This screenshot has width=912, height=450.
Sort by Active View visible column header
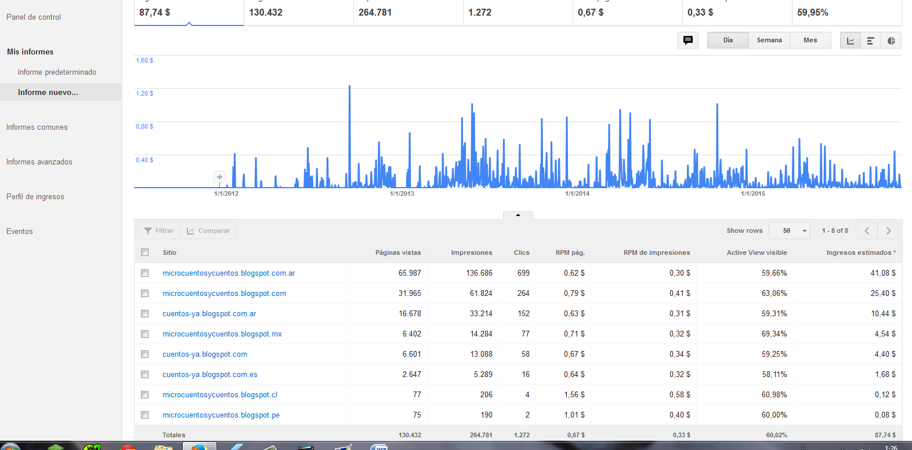pos(757,253)
